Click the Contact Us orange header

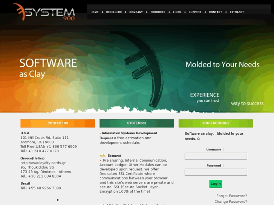pyautogui.click(x=58, y=123)
